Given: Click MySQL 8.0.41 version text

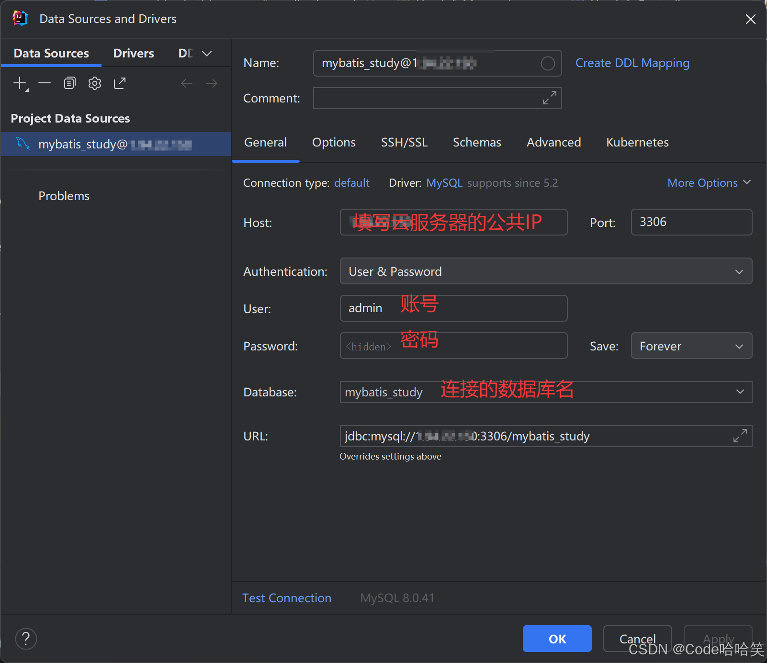Looking at the screenshot, I should tap(397, 598).
